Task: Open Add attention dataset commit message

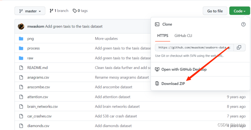Action: 112,97
